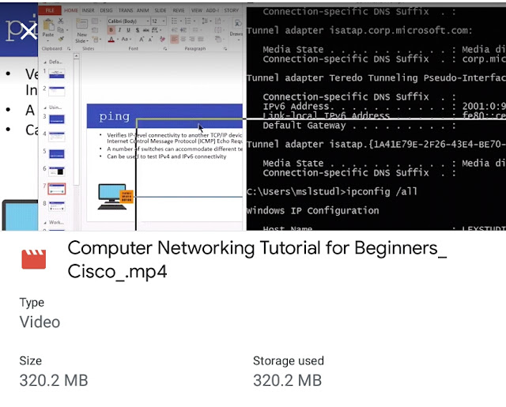Switch to the HOME ribbon tab
Screen dimensions: 506x407
(x=71, y=10)
